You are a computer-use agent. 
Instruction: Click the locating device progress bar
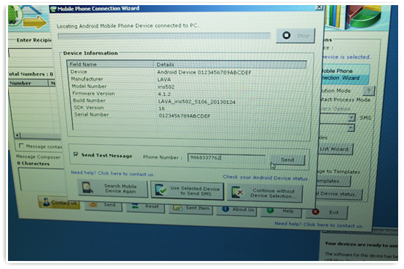(x=164, y=36)
